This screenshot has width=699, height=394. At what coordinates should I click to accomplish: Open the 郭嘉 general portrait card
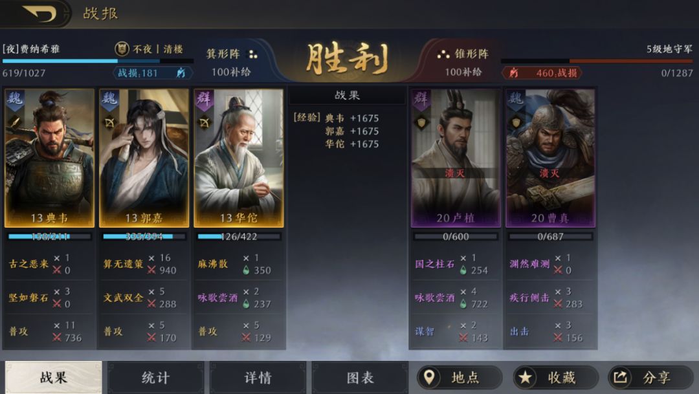coord(144,158)
